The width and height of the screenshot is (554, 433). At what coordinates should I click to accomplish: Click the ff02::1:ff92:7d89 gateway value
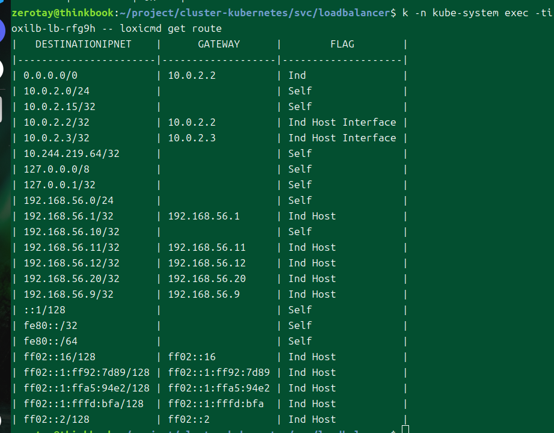(x=219, y=372)
